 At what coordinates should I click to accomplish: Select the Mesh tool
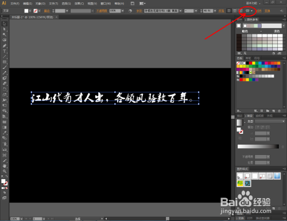tap(5, 122)
